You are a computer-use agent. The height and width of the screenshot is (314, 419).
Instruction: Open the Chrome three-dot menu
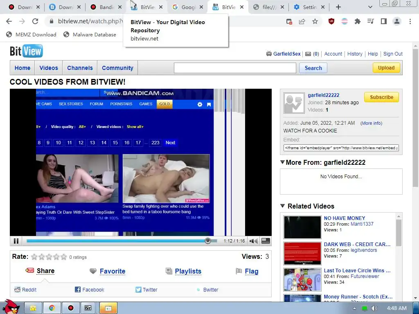[410, 21]
